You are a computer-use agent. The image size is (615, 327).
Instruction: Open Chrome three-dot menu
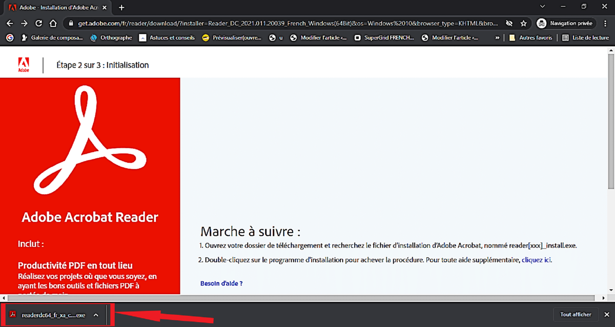tap(606, 24)
